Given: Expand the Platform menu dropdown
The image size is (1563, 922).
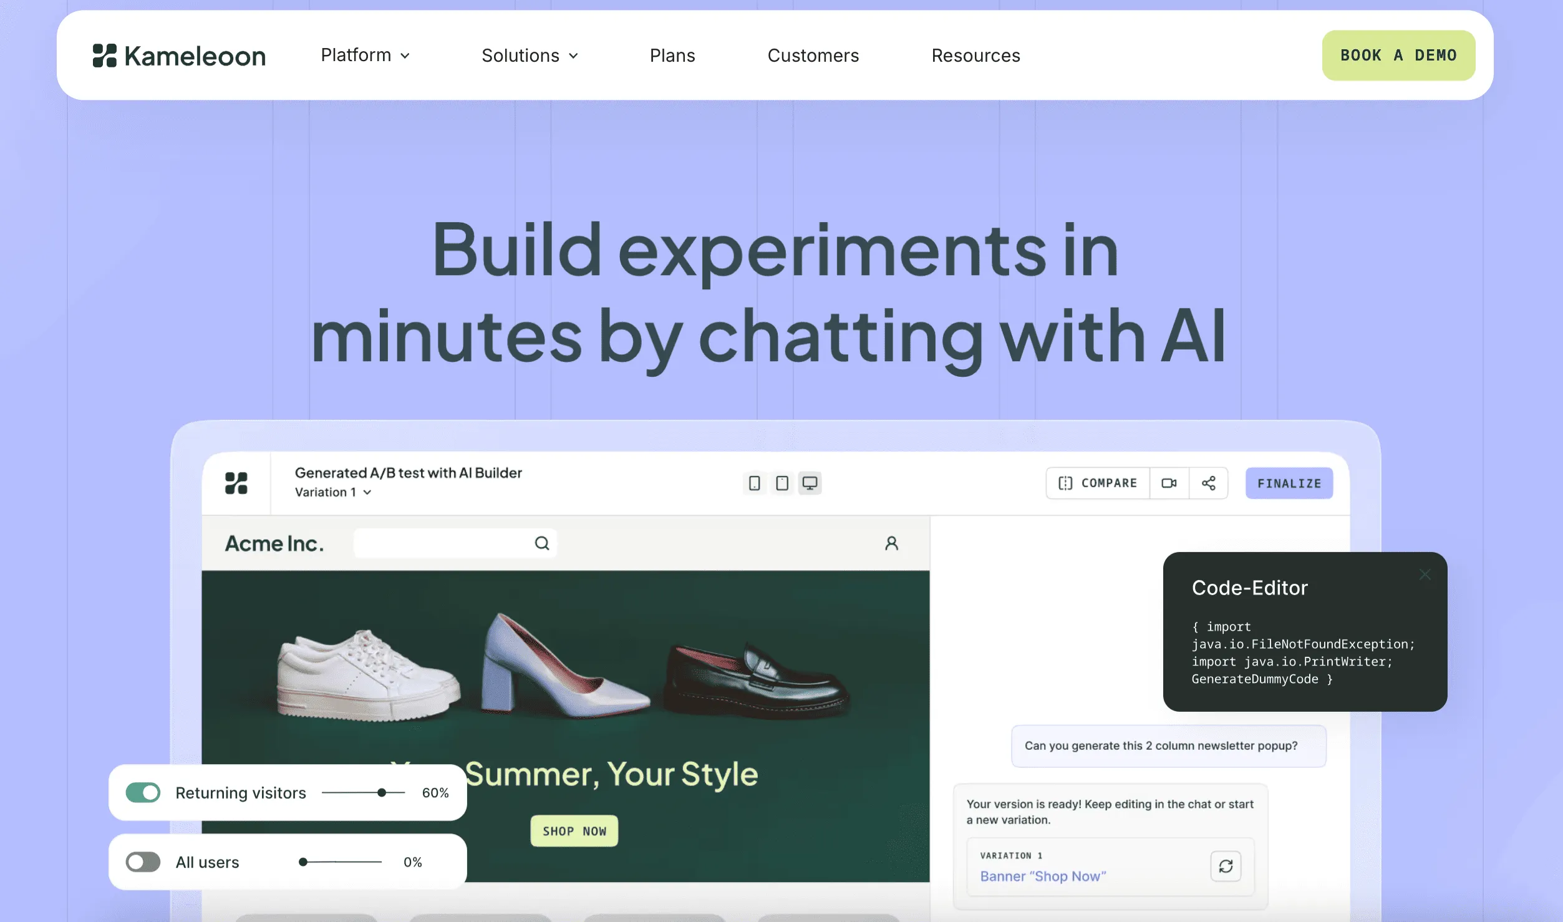Looking at the screenshot, I should [365, 55].
